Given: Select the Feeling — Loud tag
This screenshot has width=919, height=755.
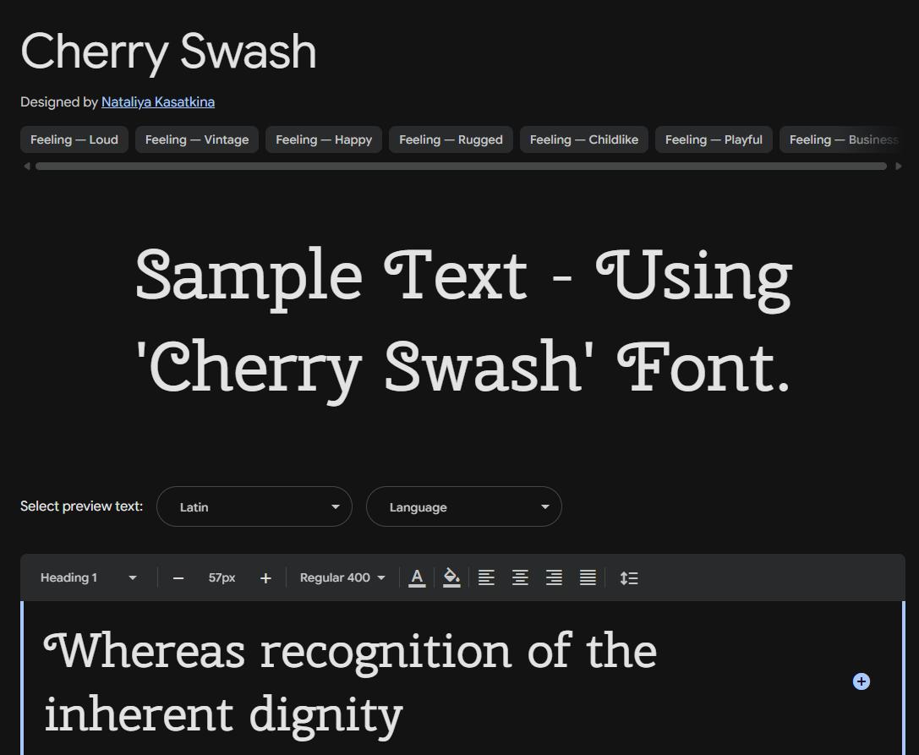Looking at the screenshot, I should pos(74,140).
